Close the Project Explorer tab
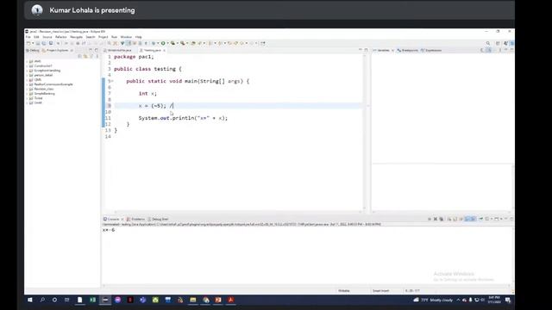This screenshot has width=552, height=310. tap(72, 50)
